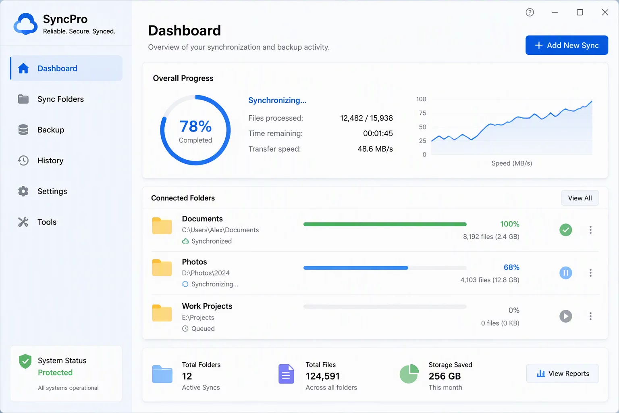Pause the Photos folder sync
Viewport: 619px width, 413px height.
(566, 273)
